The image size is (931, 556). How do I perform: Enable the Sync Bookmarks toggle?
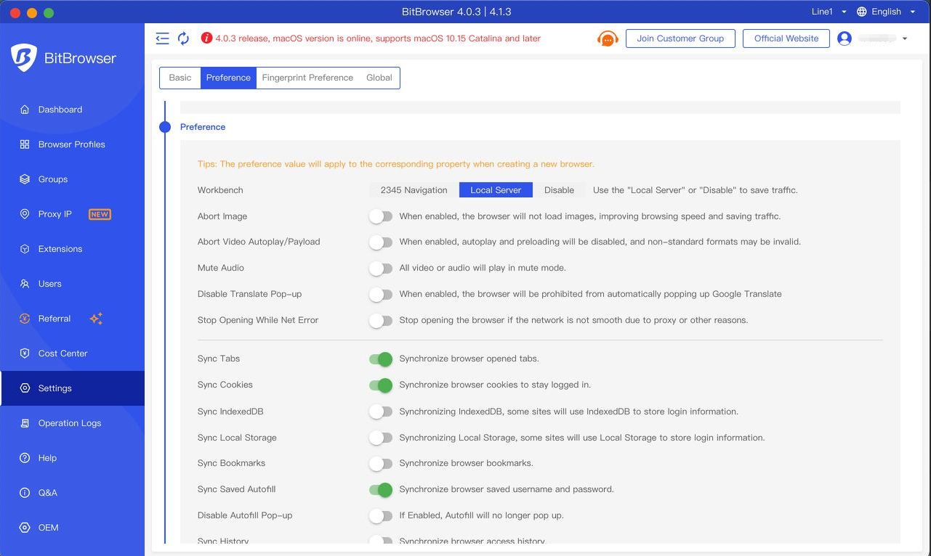coord(381,463)
